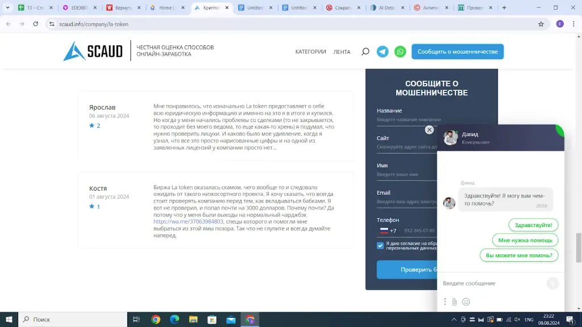
Task: Open Chrome three-dot menu
Action: (x=573, y=24)
